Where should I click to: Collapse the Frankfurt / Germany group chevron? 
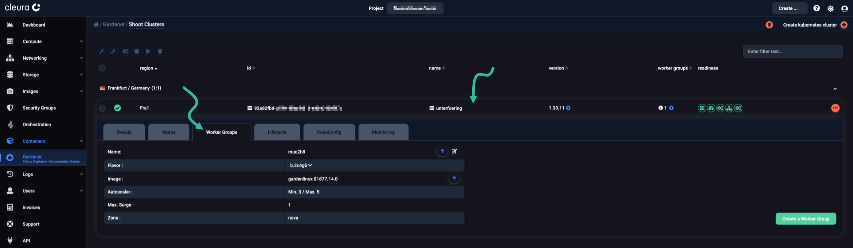[835, 89]
